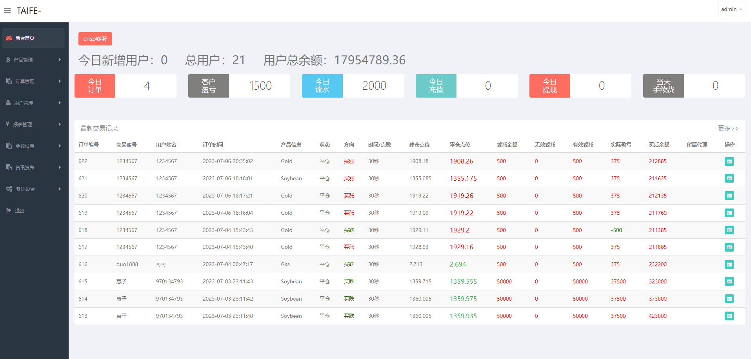Screen dimensions: 751x359
Task: Click the 产品管理 bitcoin icon
Action: pos(8,60)
